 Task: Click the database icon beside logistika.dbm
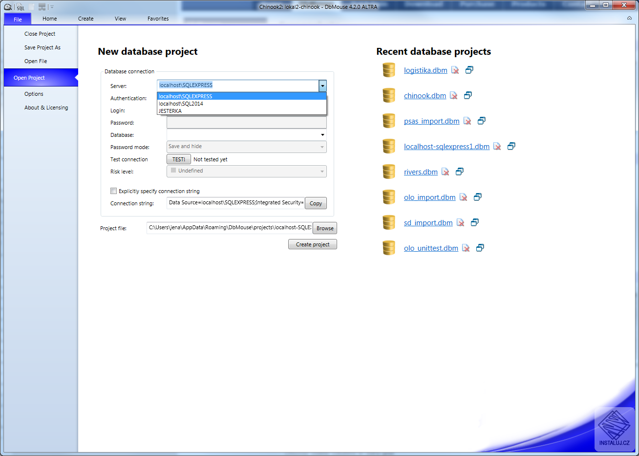click(x=389, y=70)
